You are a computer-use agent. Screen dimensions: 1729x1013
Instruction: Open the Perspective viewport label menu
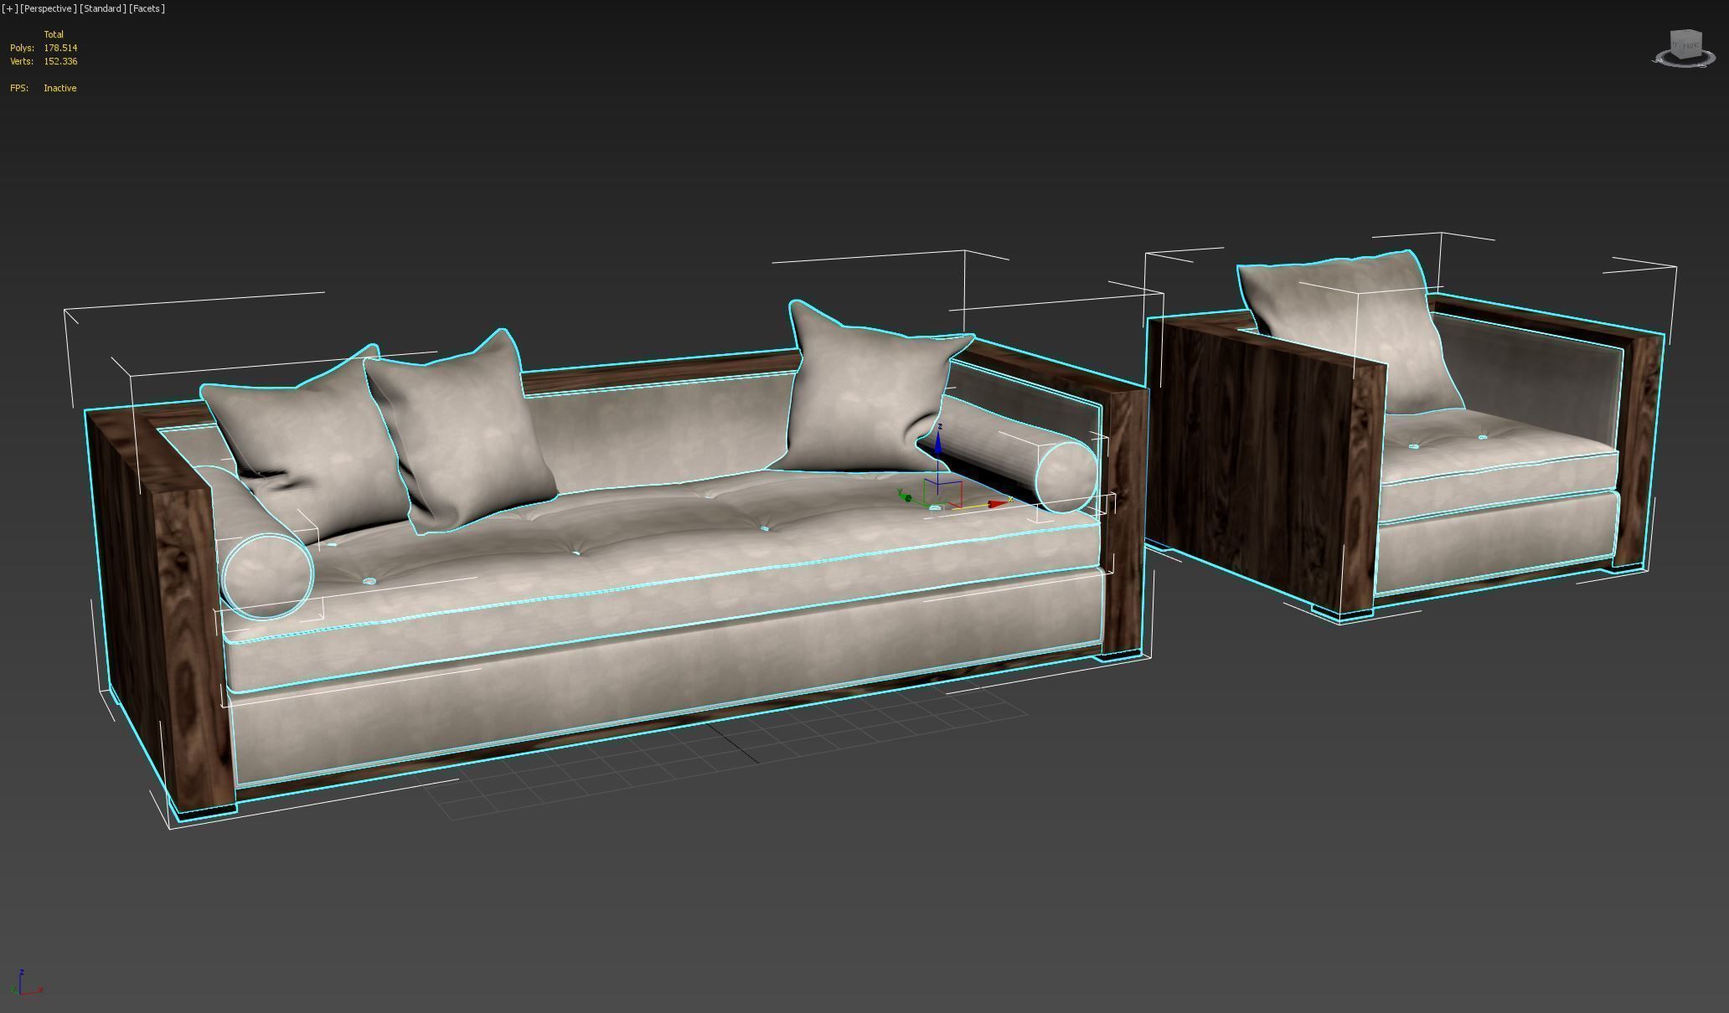[x=48, y=8]
